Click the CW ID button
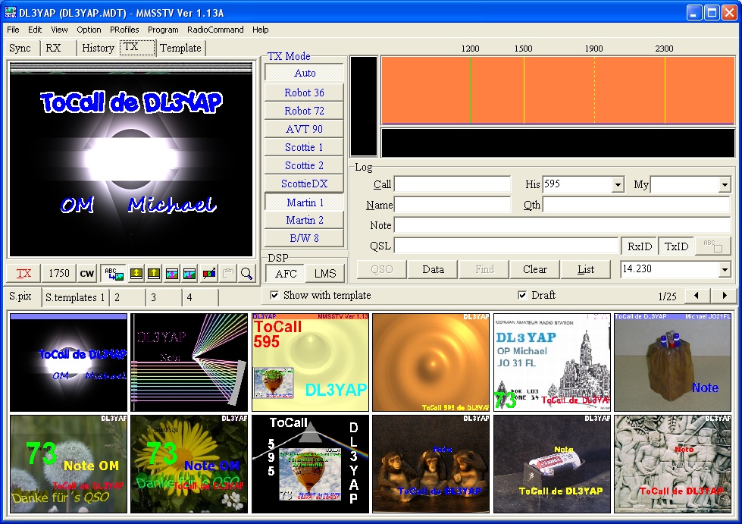742x524 pixels. [87, 273]
